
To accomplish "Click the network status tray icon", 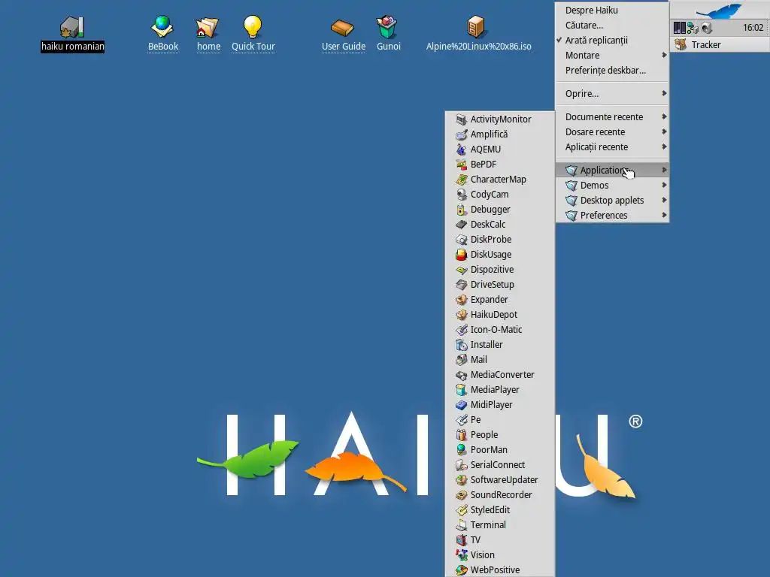I will tap(693, 28).
